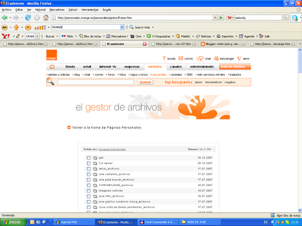Check the box for cine.cartelera_archivos
Image resolution: width=302 pixels, height=226 pixels.
(x=88, y=174)
